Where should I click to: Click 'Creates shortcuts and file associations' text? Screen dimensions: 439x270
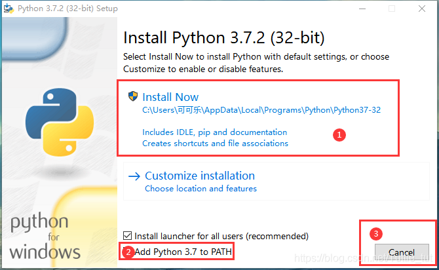click(215, 144)
